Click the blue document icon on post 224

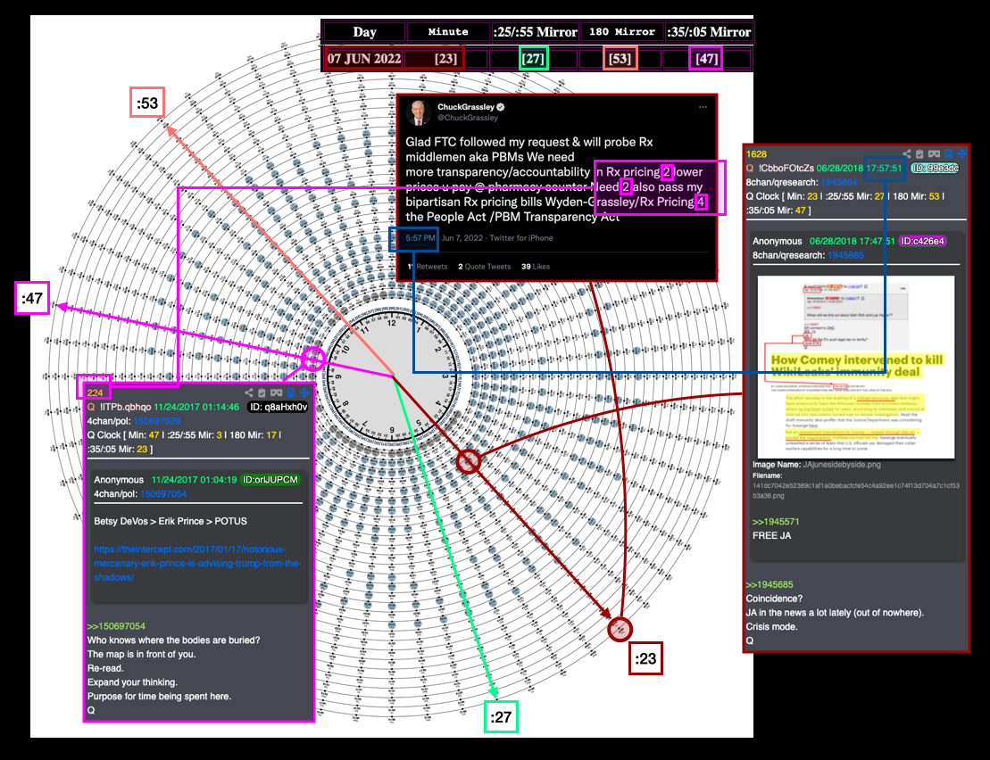[x=290, y=392]
